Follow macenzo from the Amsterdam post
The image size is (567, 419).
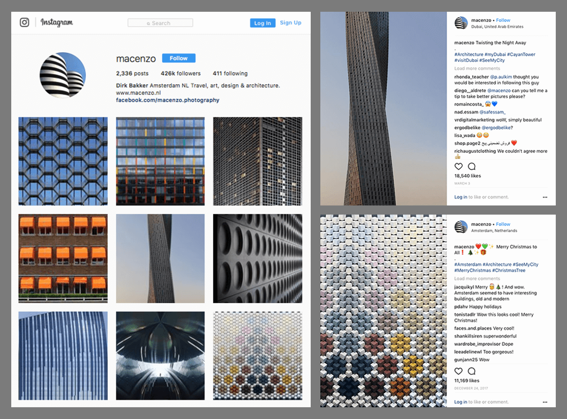503,224
